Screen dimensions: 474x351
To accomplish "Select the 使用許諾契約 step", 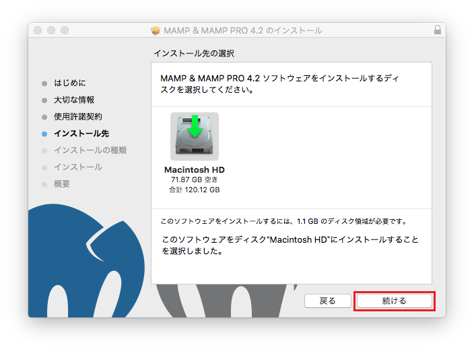I will tap(78, 117).
